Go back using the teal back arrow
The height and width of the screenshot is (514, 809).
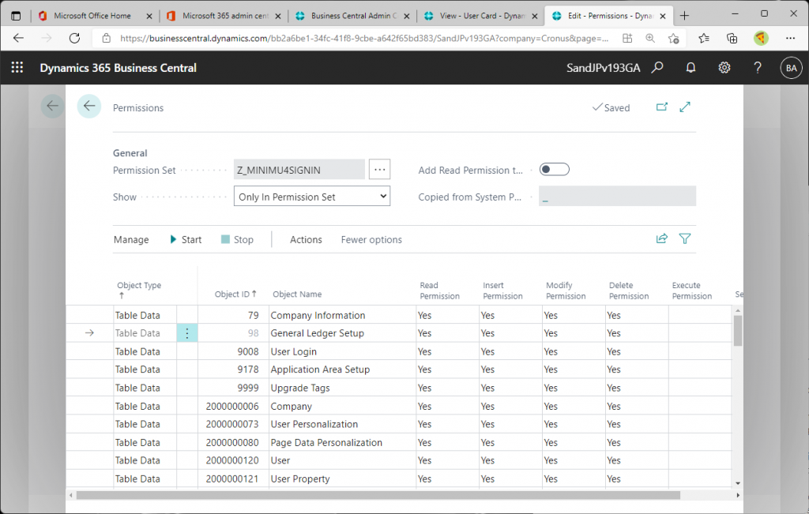(x=89, y=107)
